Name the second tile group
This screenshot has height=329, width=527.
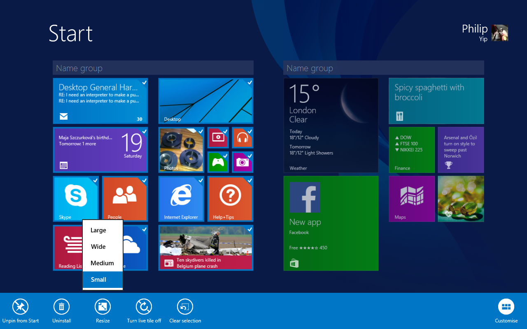[384, 68]
